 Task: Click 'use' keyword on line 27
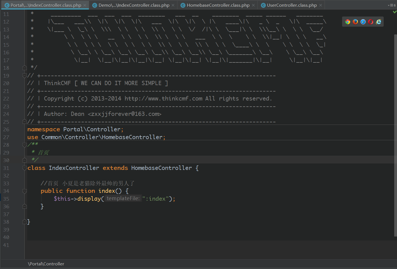coord(33,137)
